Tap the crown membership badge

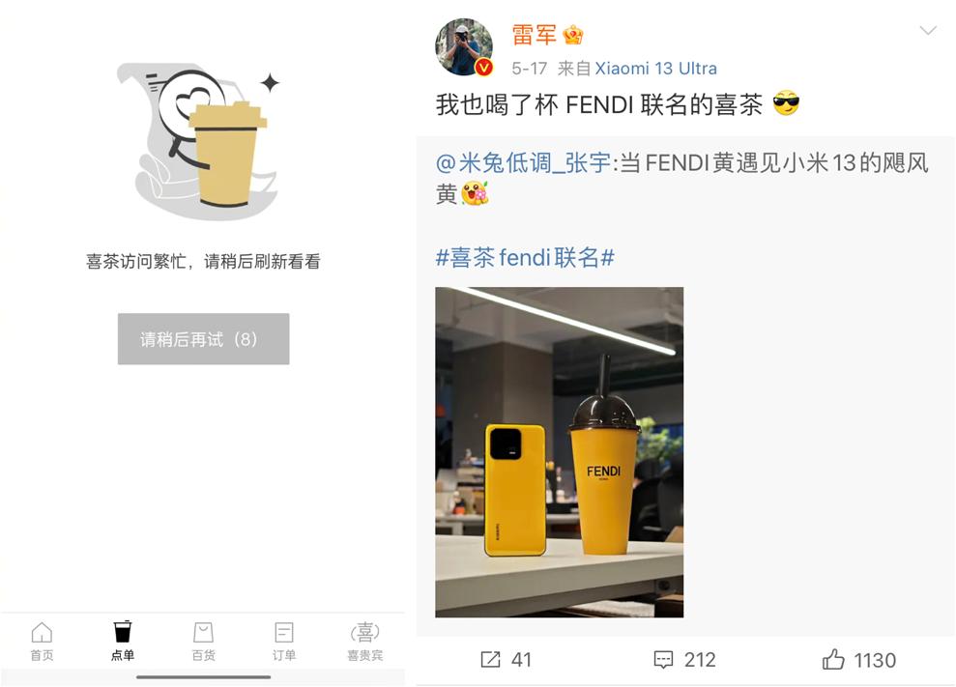tap(573, 35)
